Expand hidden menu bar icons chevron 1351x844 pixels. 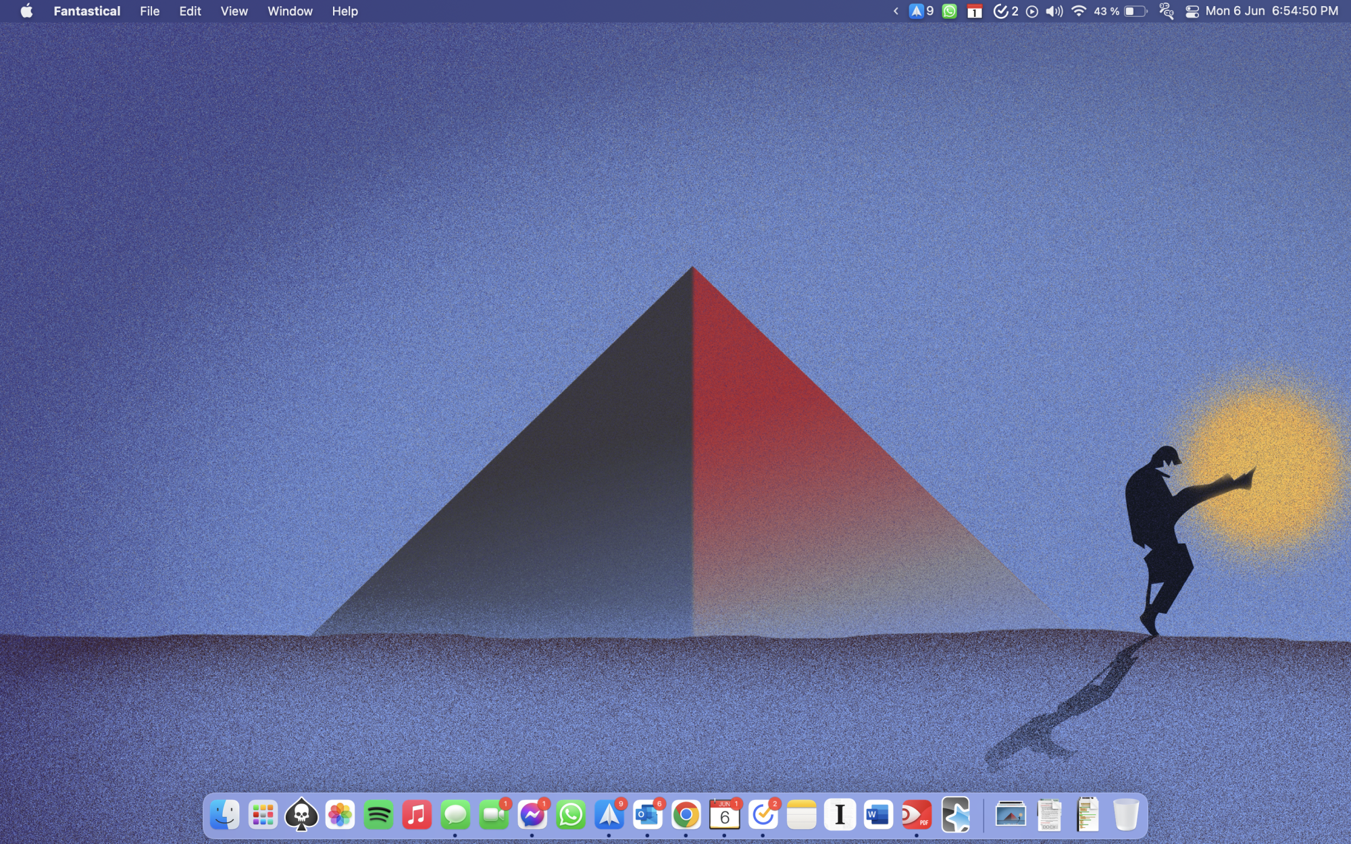(x=896, y=11)
